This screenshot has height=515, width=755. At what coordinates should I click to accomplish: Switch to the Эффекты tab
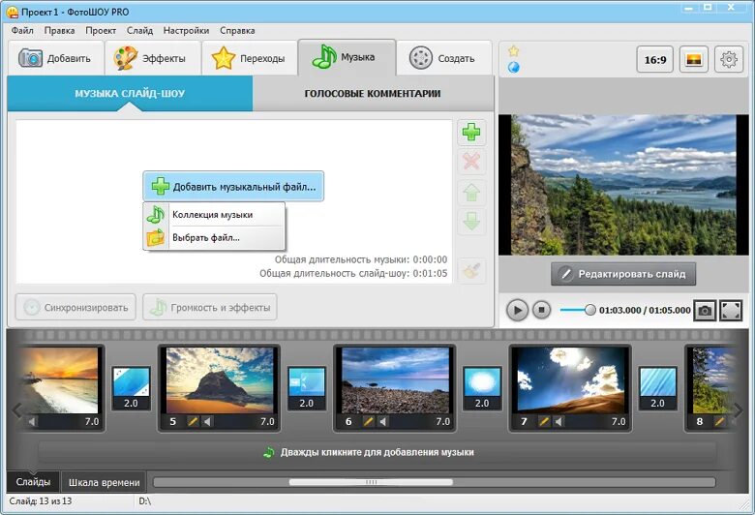[153, 58]
